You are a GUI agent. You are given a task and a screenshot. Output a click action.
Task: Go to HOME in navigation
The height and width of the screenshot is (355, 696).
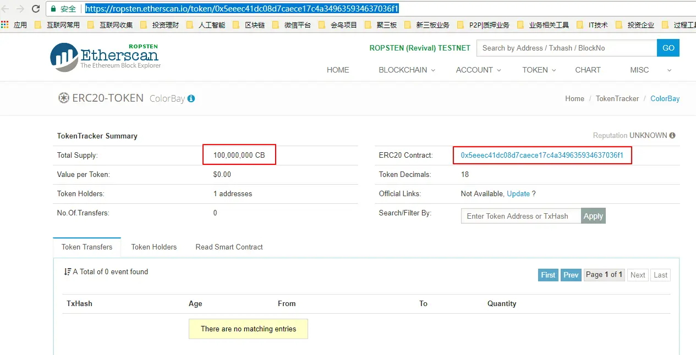(x=338, y=70)
